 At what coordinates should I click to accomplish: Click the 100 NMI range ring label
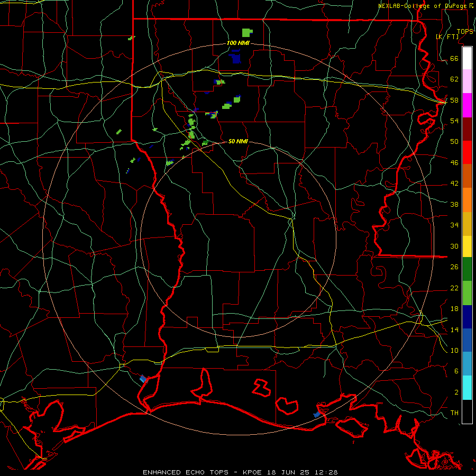(238, 43)
